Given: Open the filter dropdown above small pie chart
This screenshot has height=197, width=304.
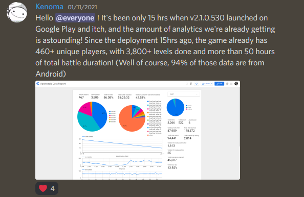Looking at the screenshot, I should point(183,94).
